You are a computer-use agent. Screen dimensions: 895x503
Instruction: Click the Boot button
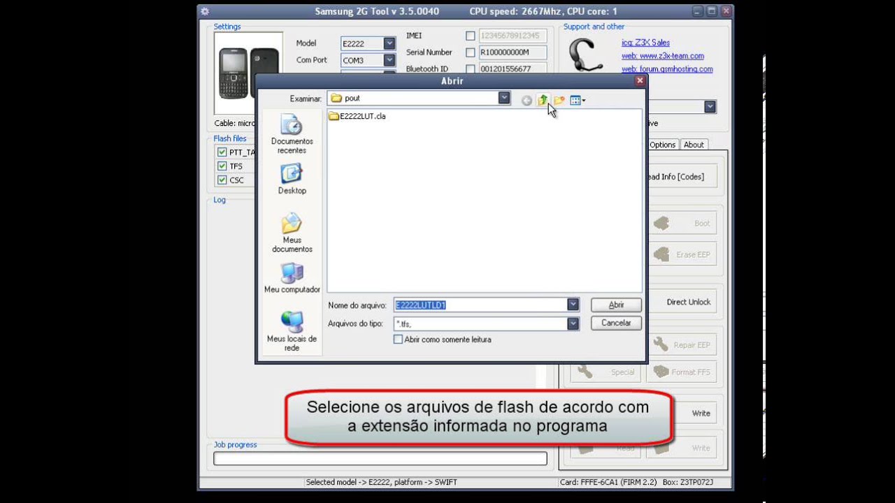pyautogui.click(x=682, y=224)
